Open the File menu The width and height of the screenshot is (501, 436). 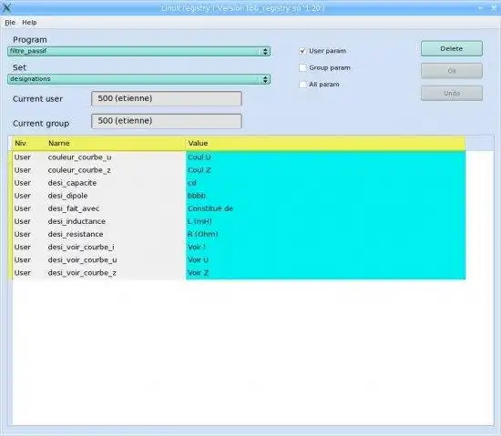coord(10,23)
